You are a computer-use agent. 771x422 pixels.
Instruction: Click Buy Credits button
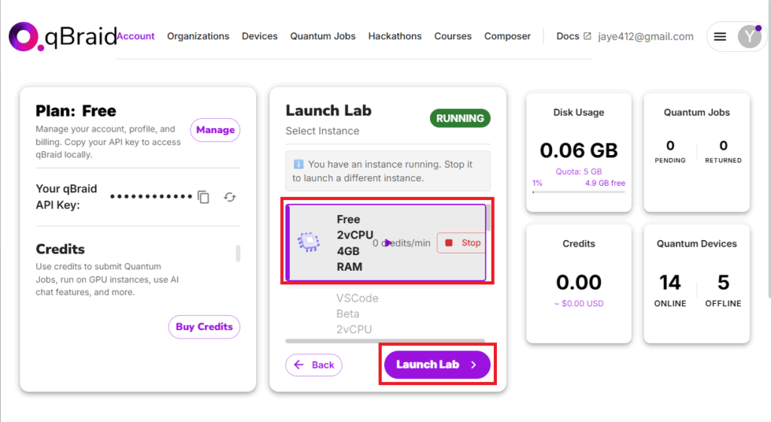204,327
